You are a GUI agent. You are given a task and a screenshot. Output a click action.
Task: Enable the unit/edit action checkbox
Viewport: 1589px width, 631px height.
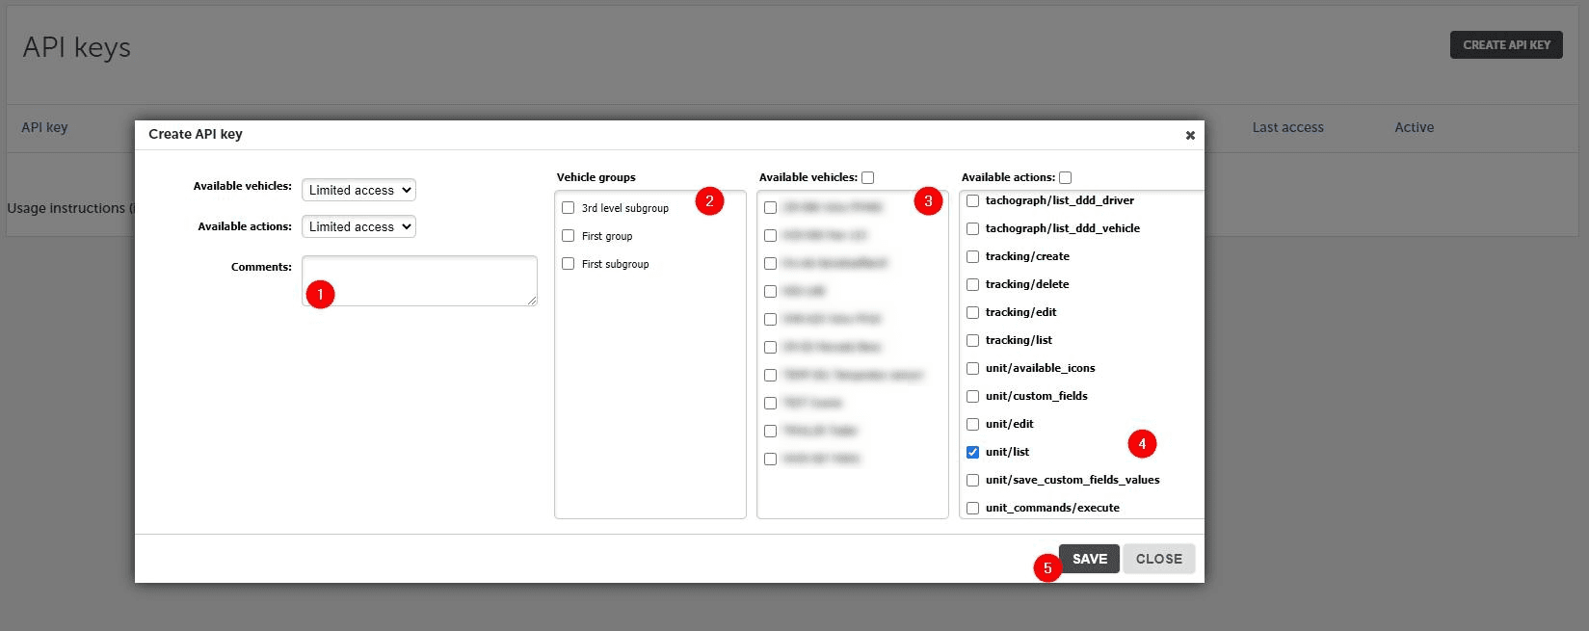coord(973,424)
